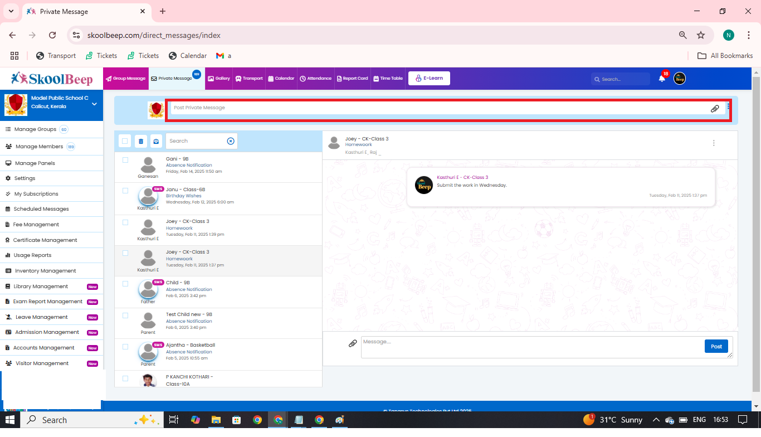Image resolution: width=761 pixels, height=437 pixels.
Task: Open a new browser tab
Action: pos(163,11)
